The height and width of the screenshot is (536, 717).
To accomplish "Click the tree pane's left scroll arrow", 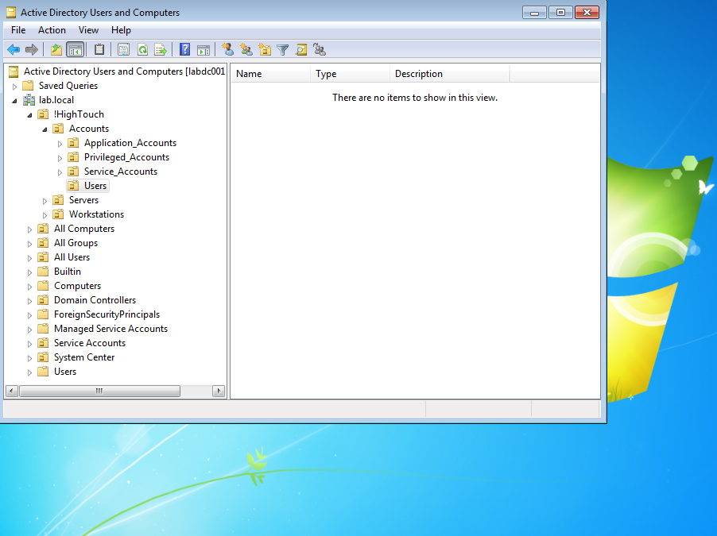I will (x=12, y=391).
